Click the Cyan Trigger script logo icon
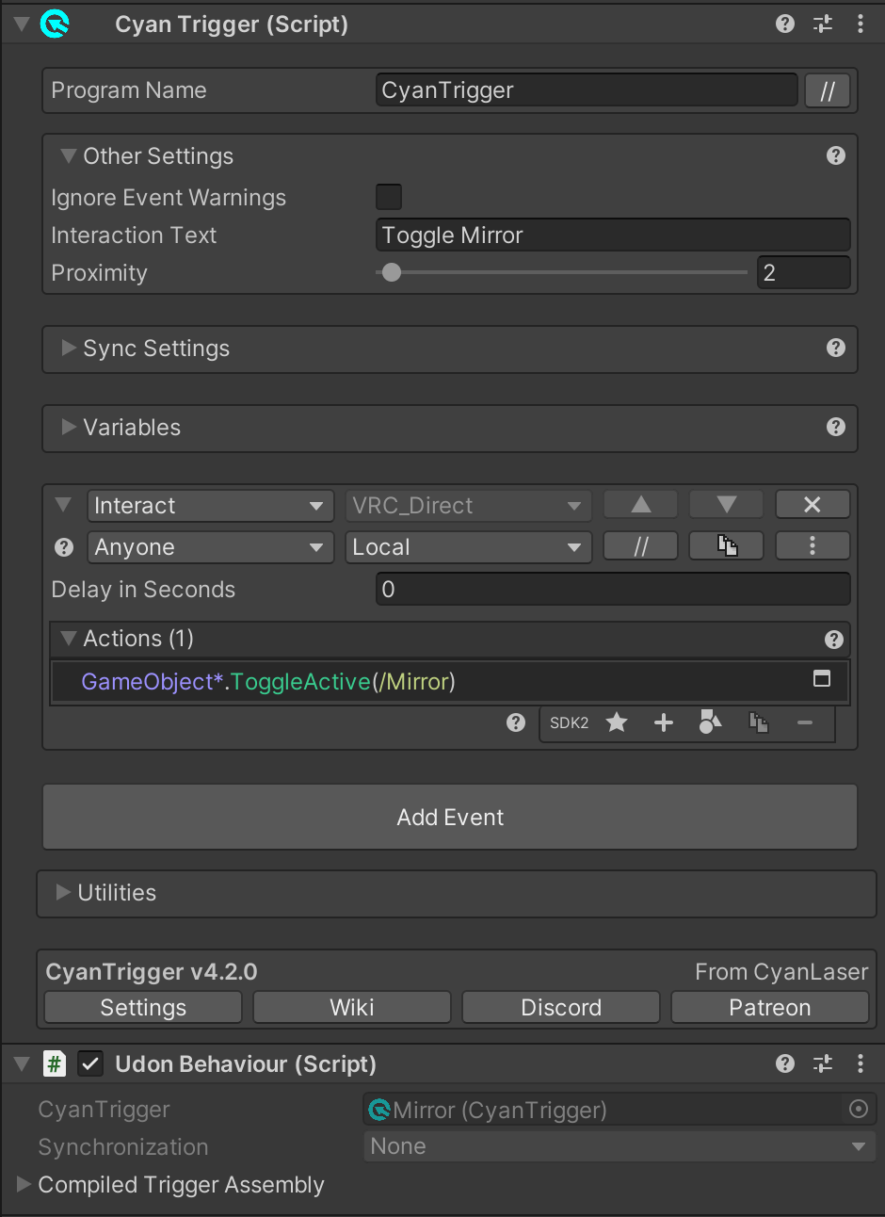This screenshot has height=1217, width=885. pos(56,24)
